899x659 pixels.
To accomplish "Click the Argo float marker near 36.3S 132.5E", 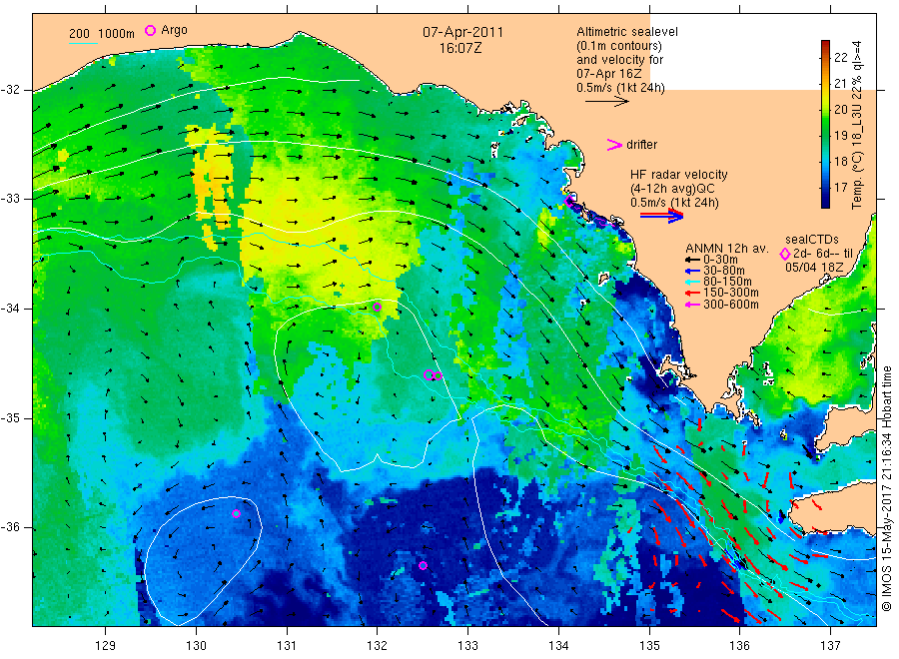I will pos(423,565).
